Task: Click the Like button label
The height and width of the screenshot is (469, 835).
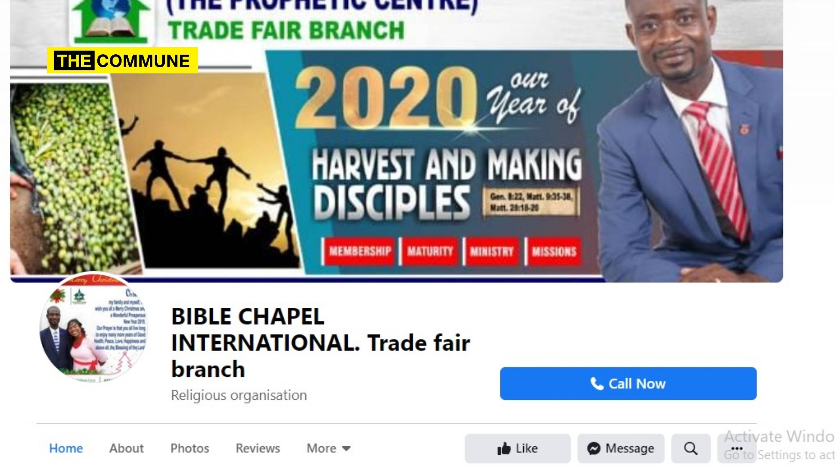Action: 527,449
